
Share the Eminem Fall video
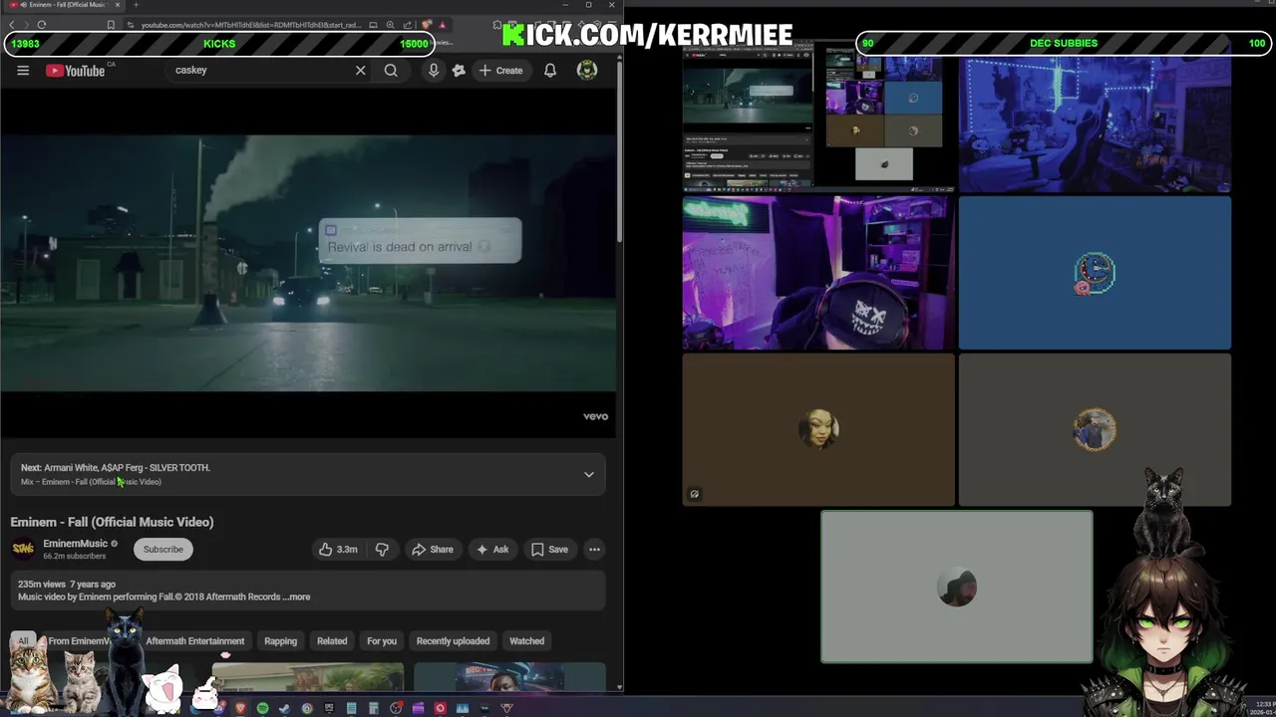coord(433,549)
